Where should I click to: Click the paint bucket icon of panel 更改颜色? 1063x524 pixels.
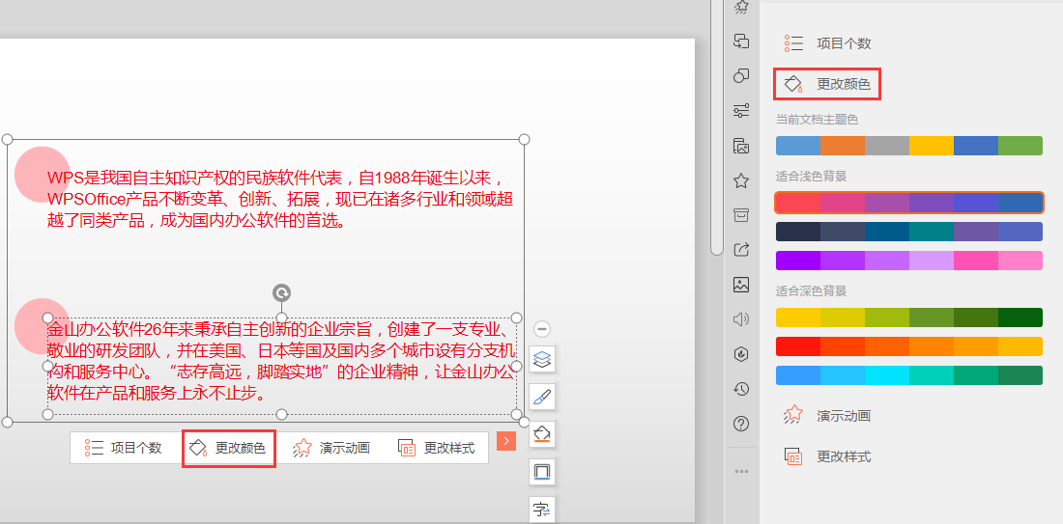coord(793,85)
